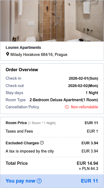The image size is (104, 188).
Task: Open the apartment bathroom photo
Action: [x=52, y=21]
